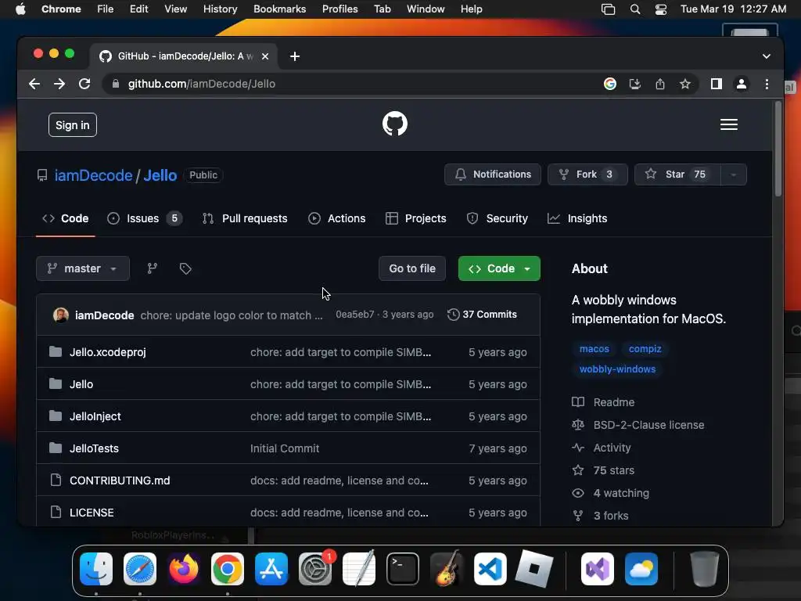The image size is (801, 601).
Task: Open the Chrome History menu
Action: click(x=220, y=9)
